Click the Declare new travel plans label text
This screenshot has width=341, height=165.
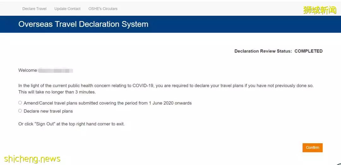click(x=48, y=111)
